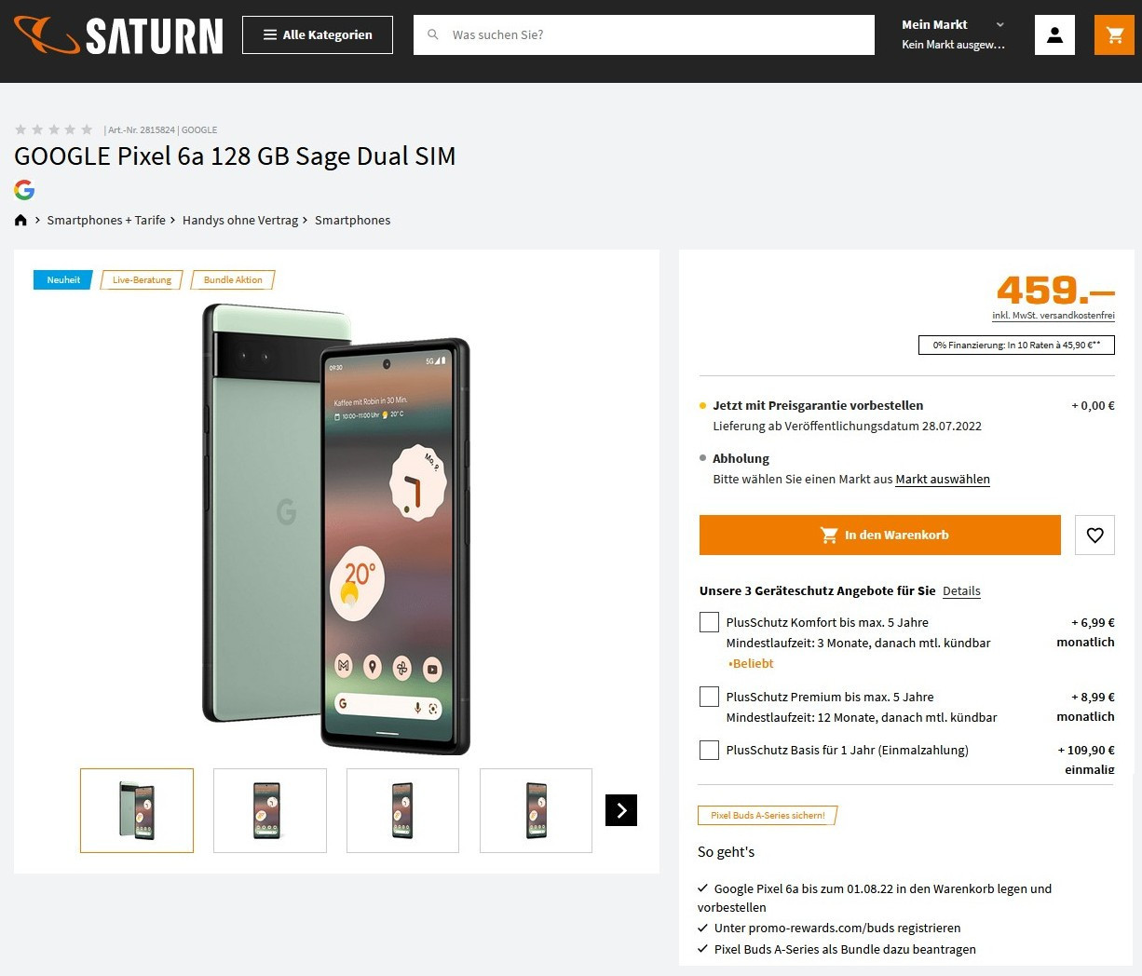Click the Saturn logo
The width and height of the screenshot is (1142, 976).
click(118, 35)
